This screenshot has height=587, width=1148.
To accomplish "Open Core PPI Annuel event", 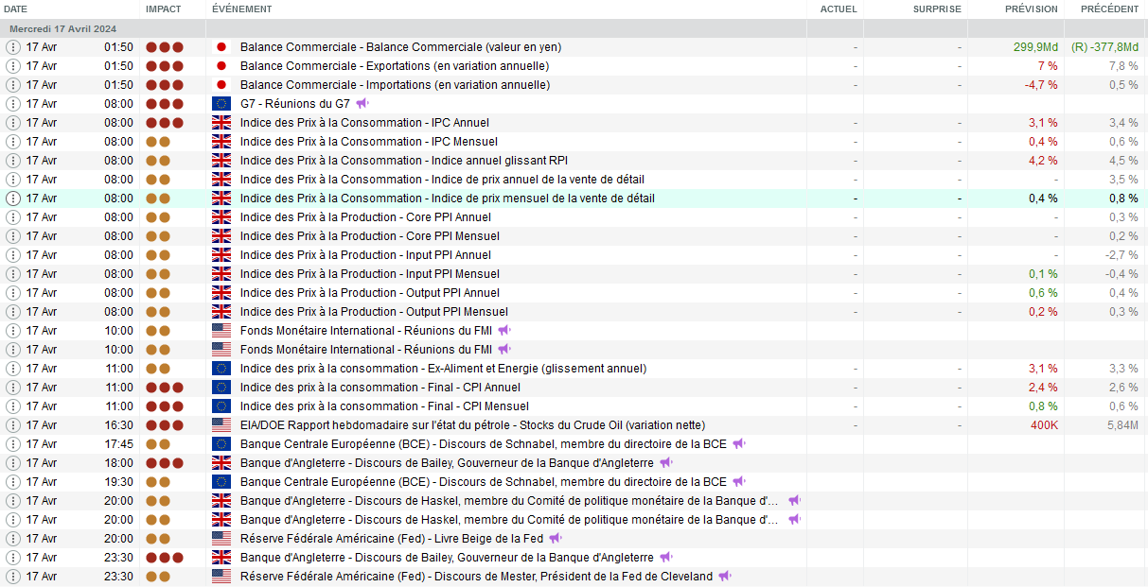I will 366,217.
